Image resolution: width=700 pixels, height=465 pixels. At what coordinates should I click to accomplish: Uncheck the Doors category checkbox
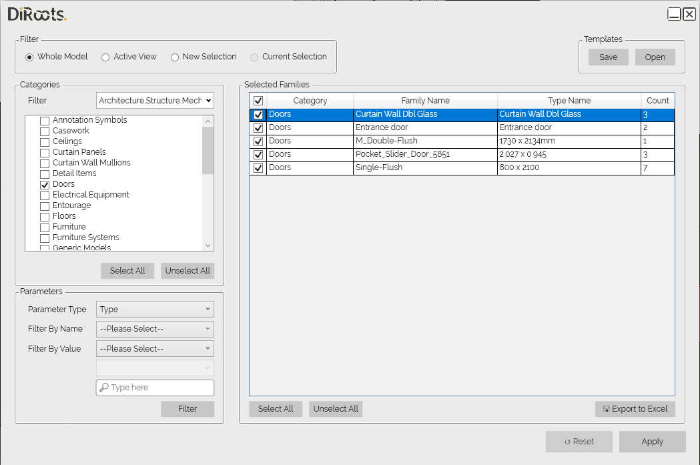(44, 184)
